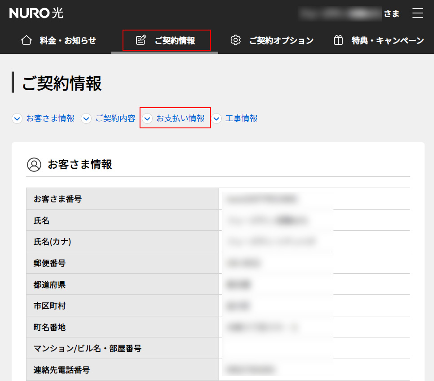
Task: Switch to the 料金・お知らせ tab
Action: (x=68, y=41)
